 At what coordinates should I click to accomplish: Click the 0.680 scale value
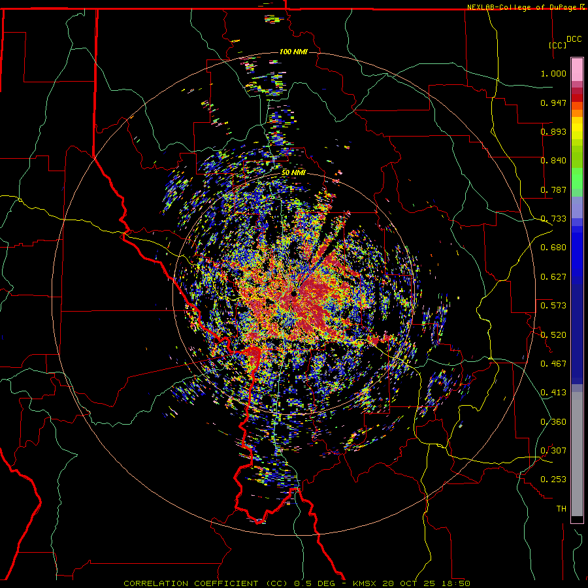(x=553, y=248)
